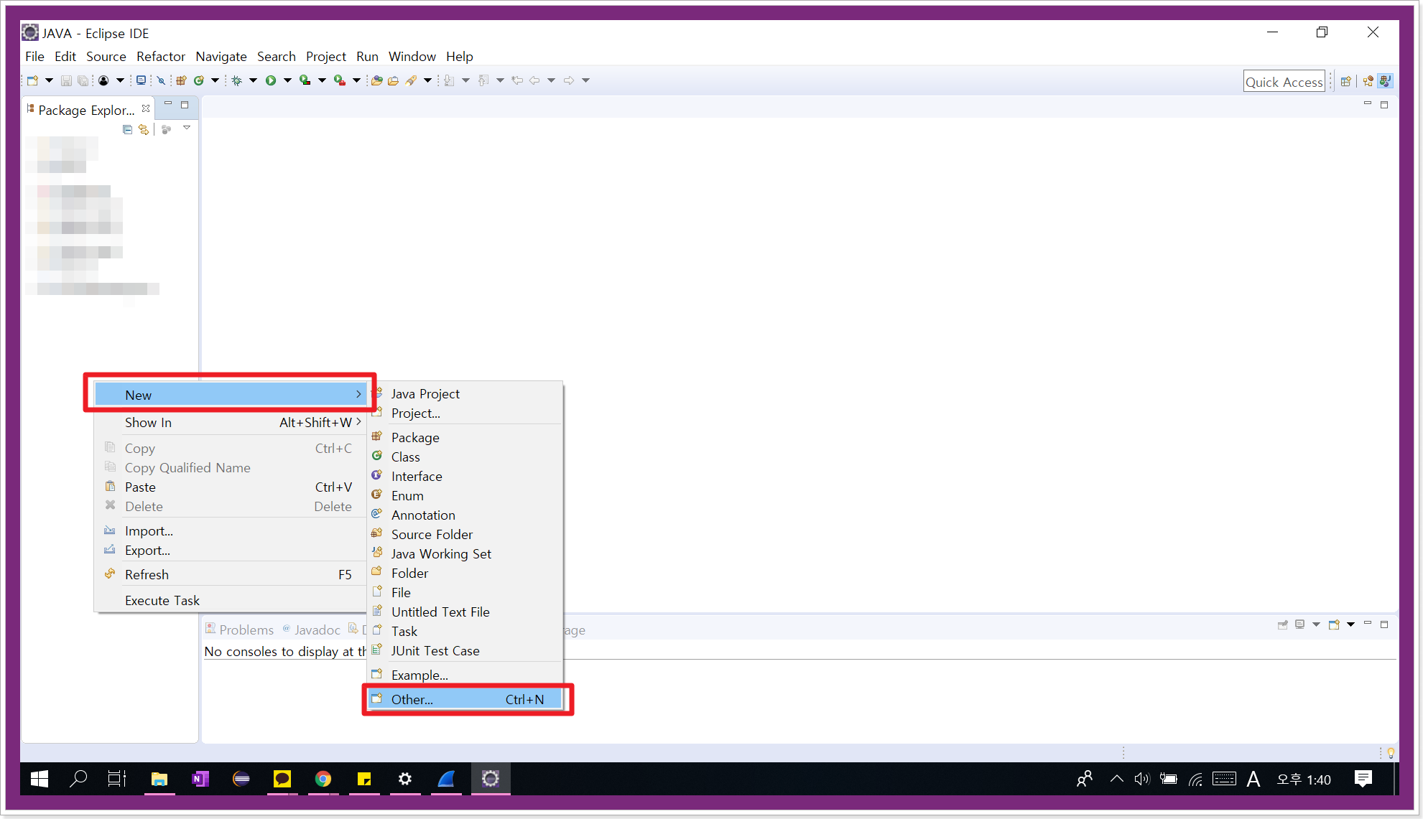
Task: Expand the New wizard dropdown arrow
Action: point(49,80)
